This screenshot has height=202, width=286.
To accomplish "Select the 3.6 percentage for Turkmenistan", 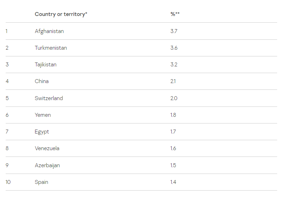I will (x=174, y=48).
